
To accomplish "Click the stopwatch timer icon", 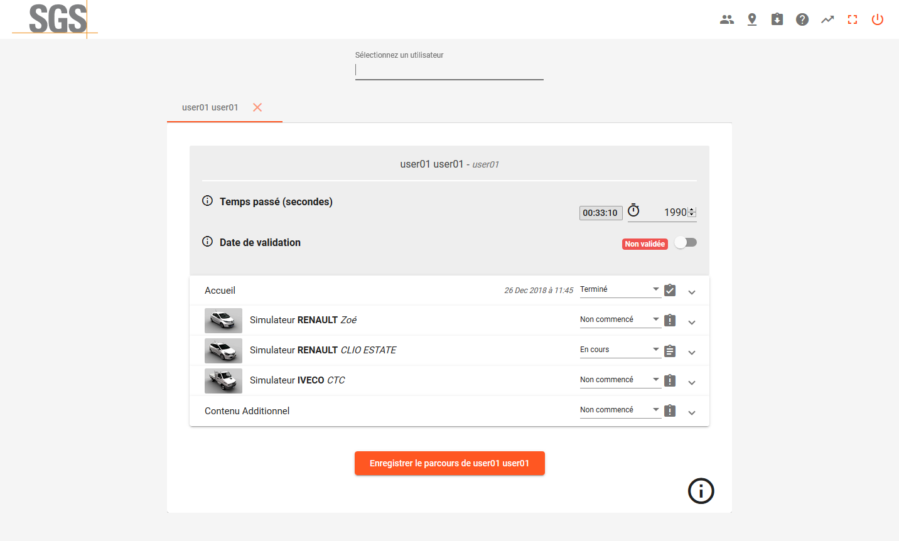I will click(634, 210).
